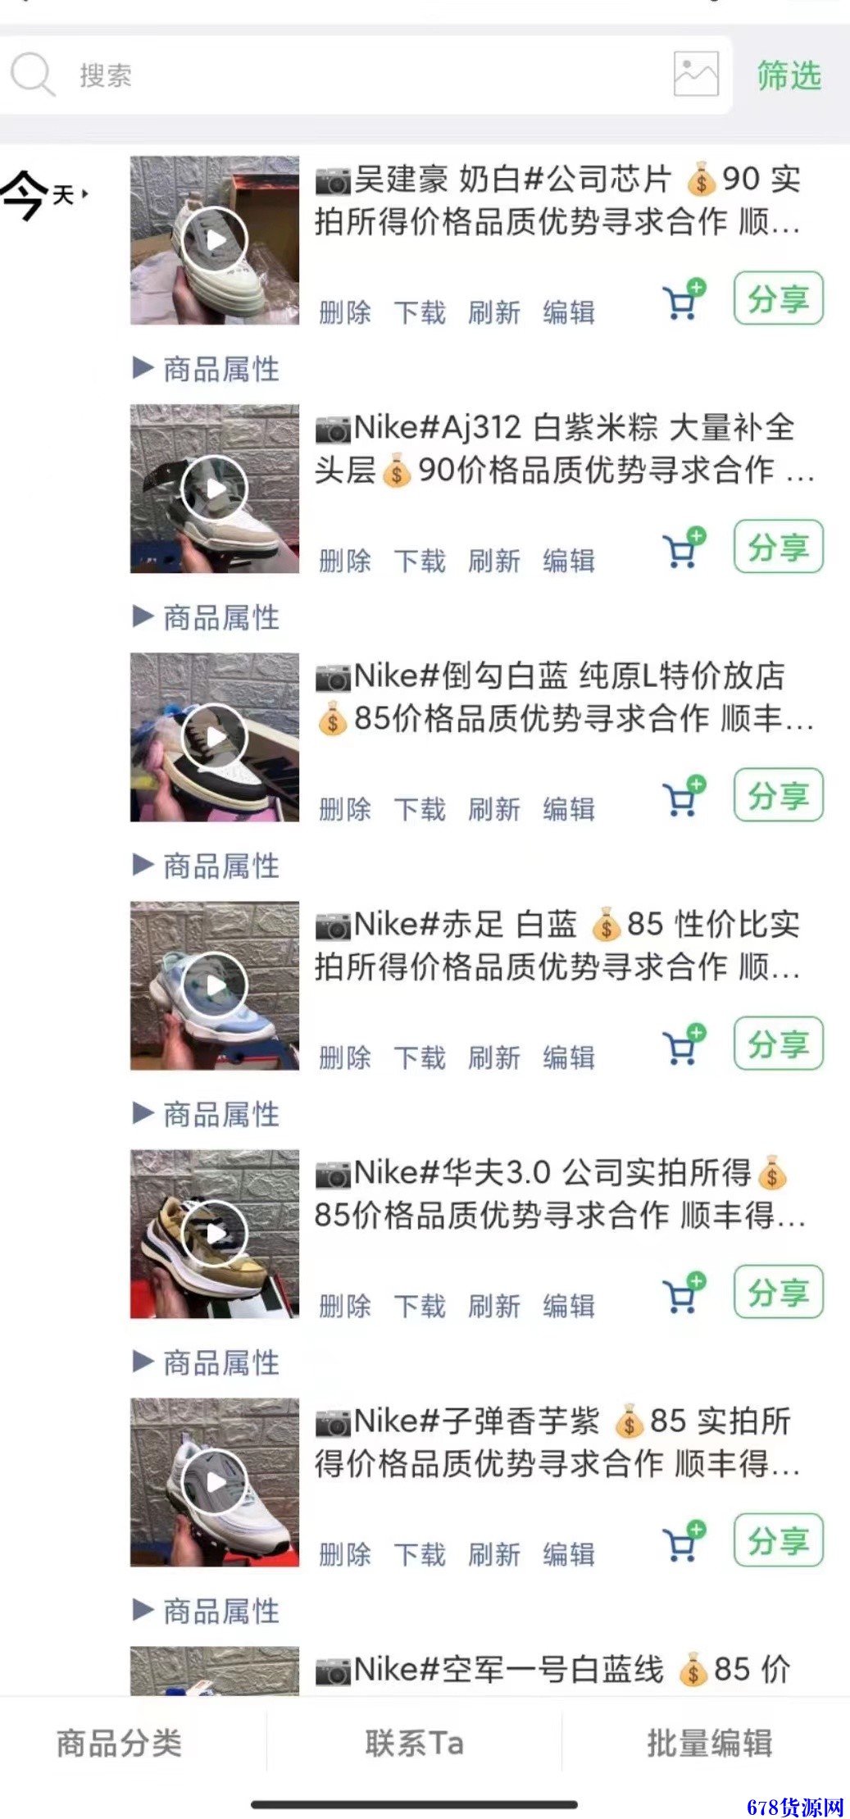Add Nike#倒勾白蓝 item to cart

(x=684, y=796)
